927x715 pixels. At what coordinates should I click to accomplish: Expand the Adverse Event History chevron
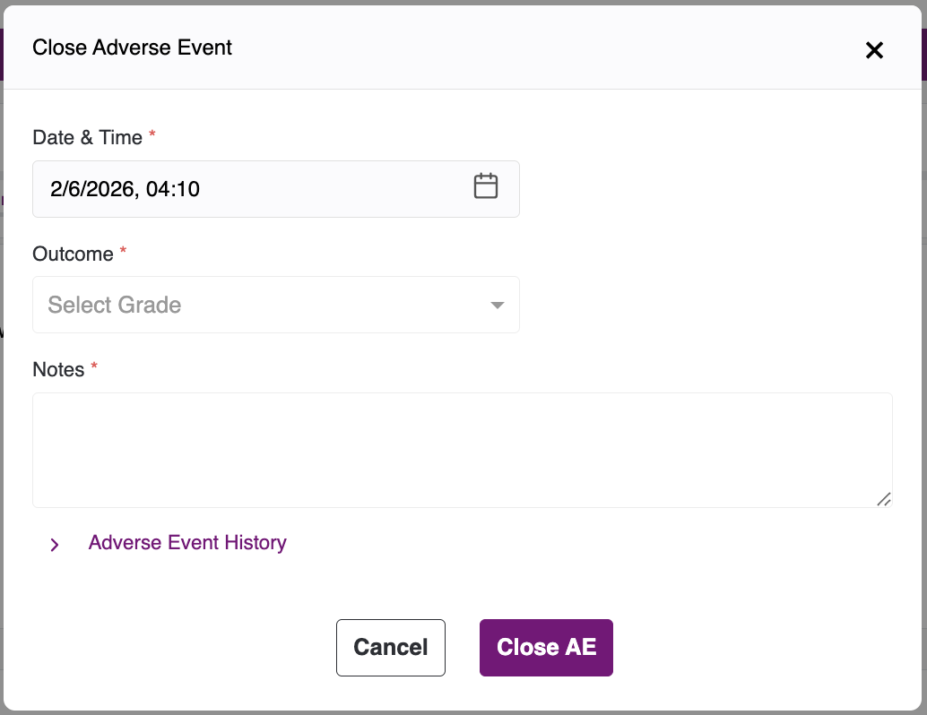[x=55, y=545]
